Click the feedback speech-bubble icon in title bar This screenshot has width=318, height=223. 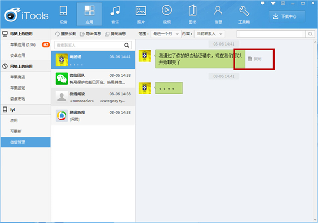click(263, 3)
